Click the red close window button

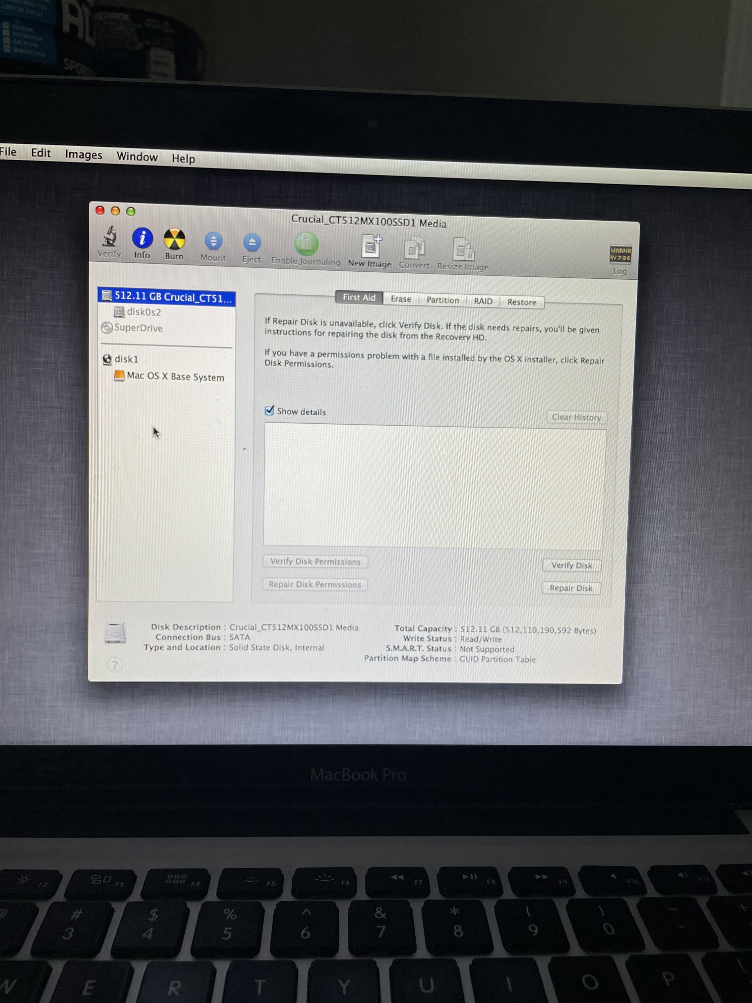click(100, 210)
